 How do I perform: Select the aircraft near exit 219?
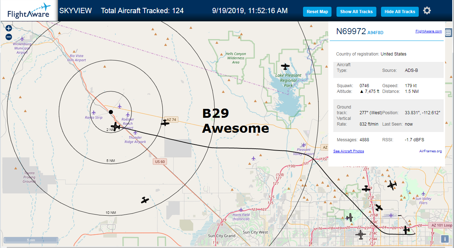[x=366, y=189]
